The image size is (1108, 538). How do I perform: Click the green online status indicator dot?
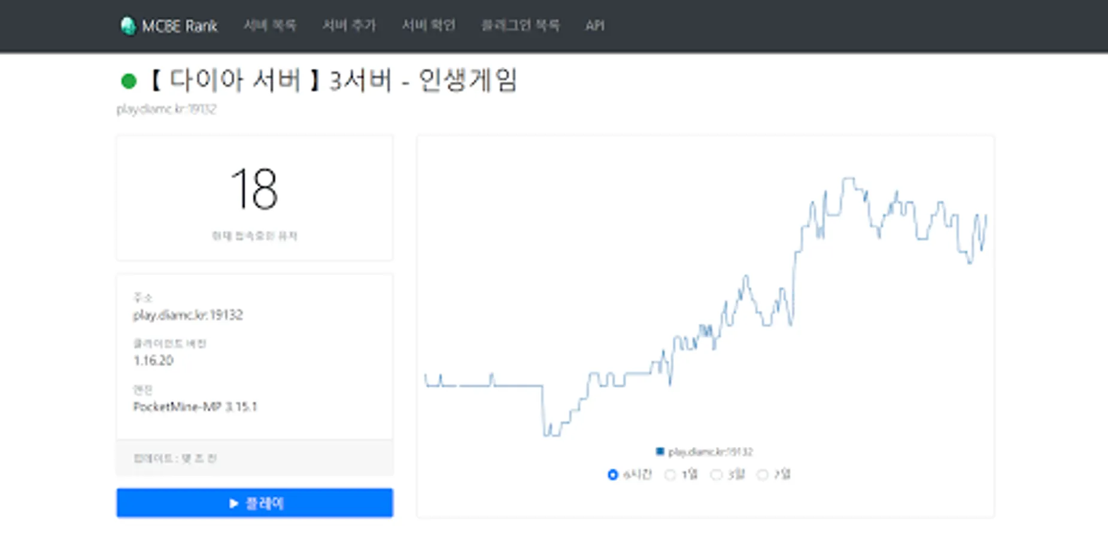click(128, 80)
